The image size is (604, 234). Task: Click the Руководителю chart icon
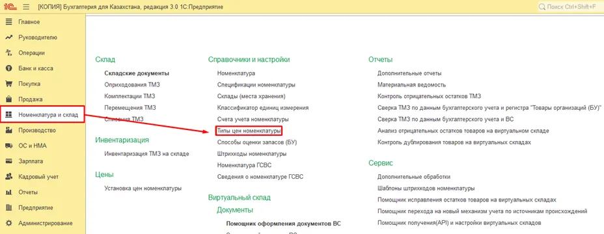pos(9,37)
